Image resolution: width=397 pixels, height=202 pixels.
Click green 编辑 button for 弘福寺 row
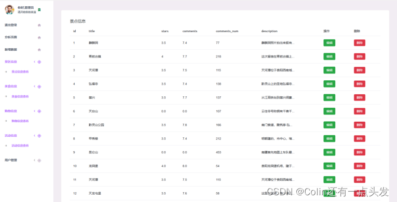click(329, 84)
